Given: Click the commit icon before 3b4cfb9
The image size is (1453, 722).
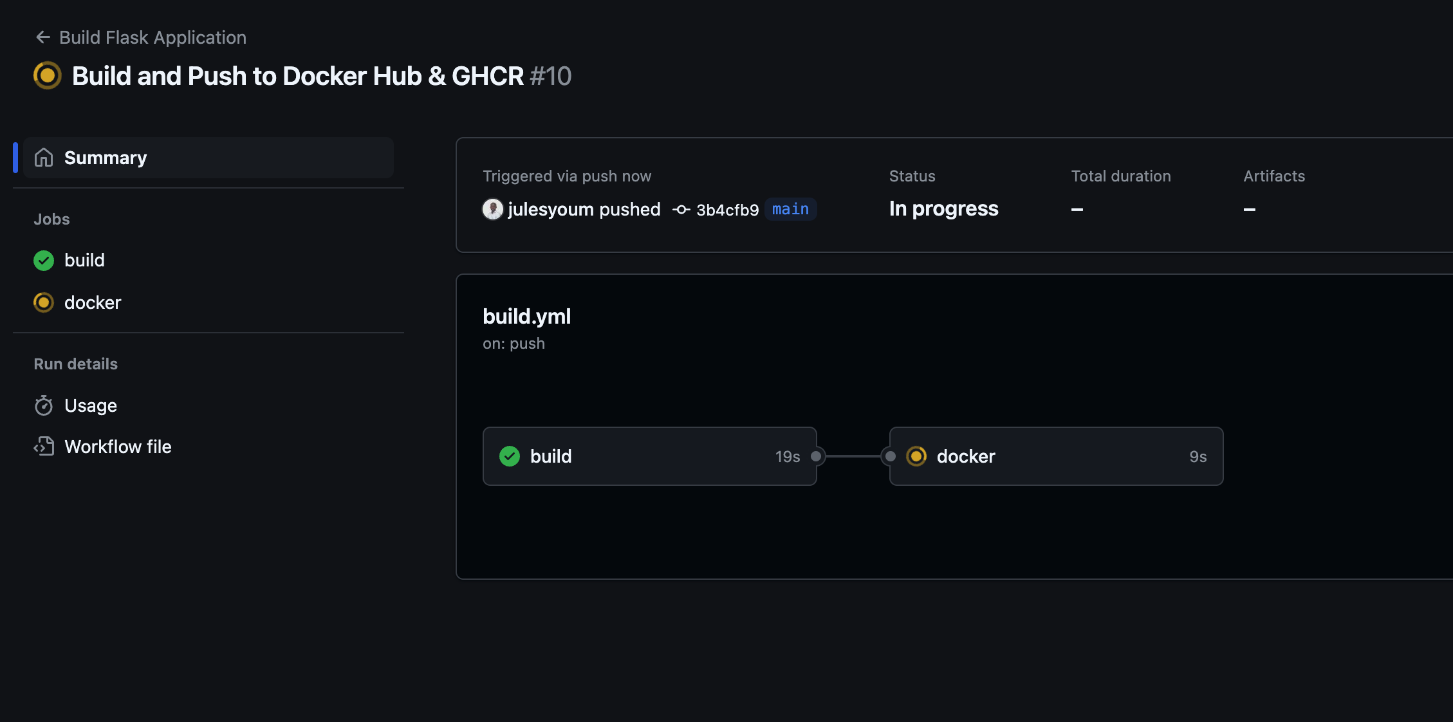Looking at the screenshot, I should [x=680, y=209].
